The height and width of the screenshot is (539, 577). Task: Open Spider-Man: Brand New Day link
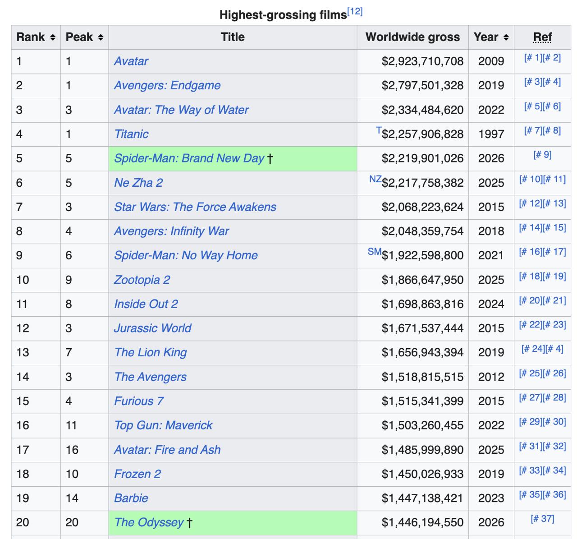point(189,158)
